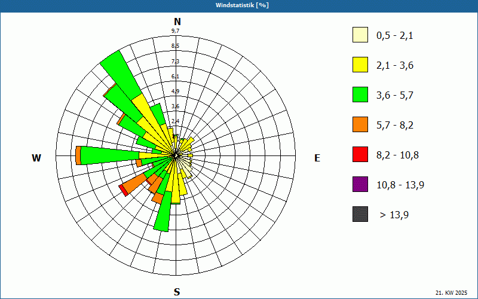This screenshot has width=478, height=299.
Task: Click the legend label '5,7 - 8,2'
Action: pyautogui.click(x=395, y=126)
